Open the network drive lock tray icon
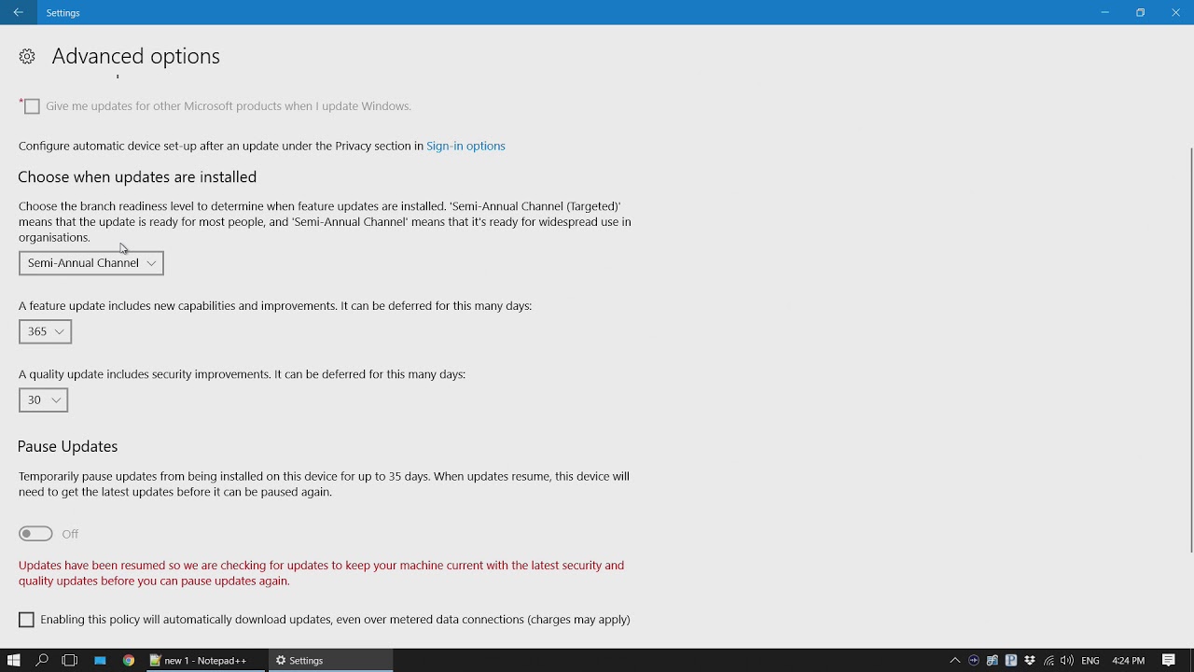The height and width of the screenshot is (672, 1194). pos(993,660)
